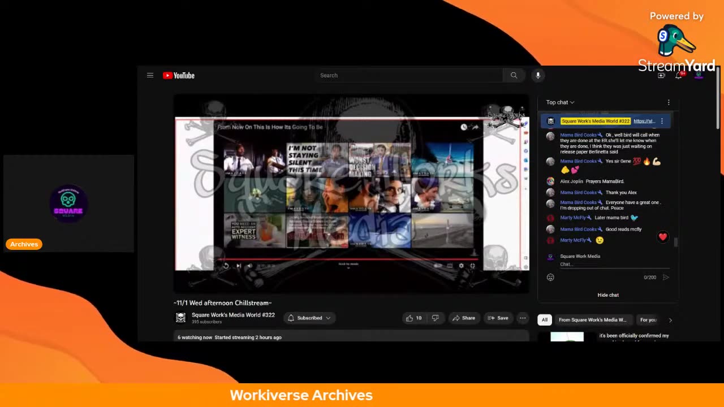Select the For you chip
Screen dimensions: 724x407
coord(648,320)
